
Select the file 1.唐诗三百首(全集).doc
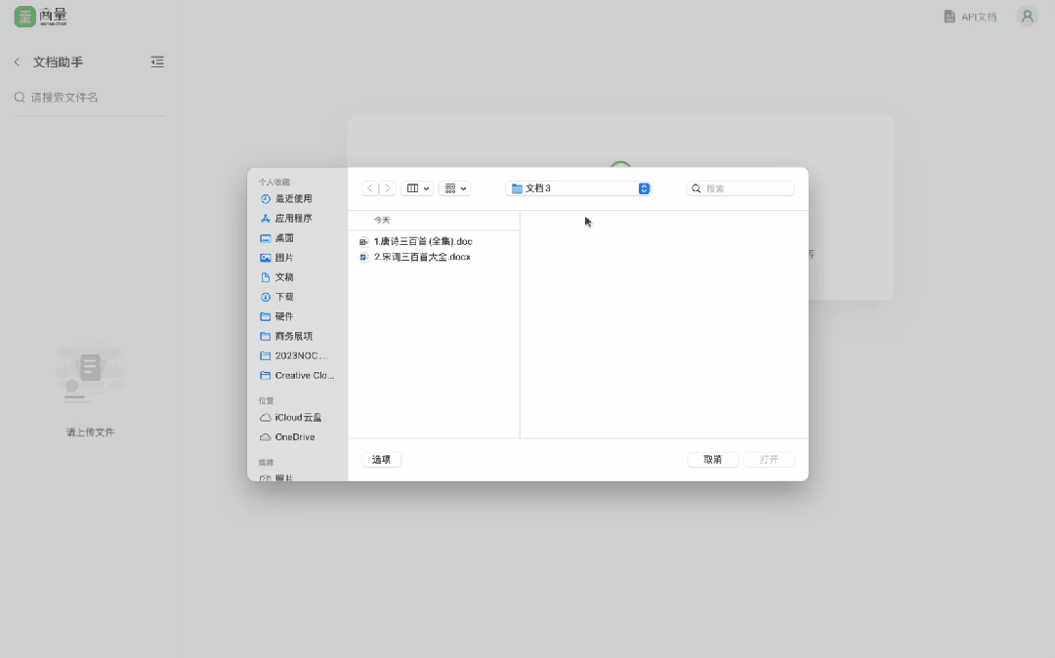pyautogui.click(x=422, y=241)
